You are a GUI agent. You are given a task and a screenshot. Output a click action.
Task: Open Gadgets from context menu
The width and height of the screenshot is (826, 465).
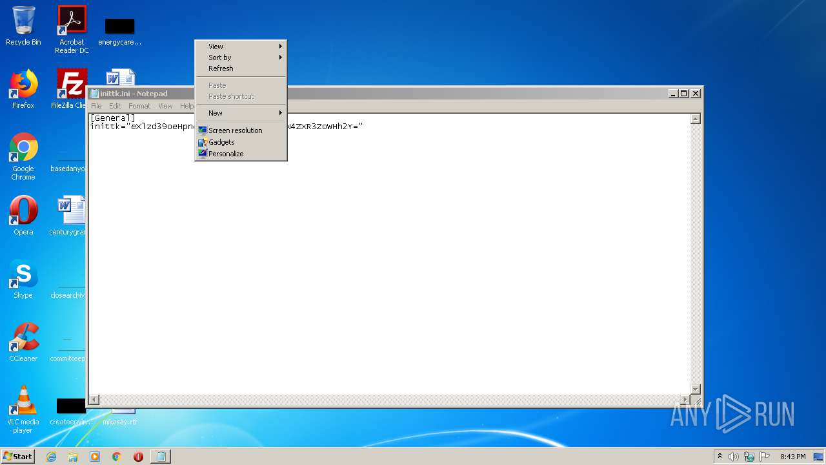point(241,142)
